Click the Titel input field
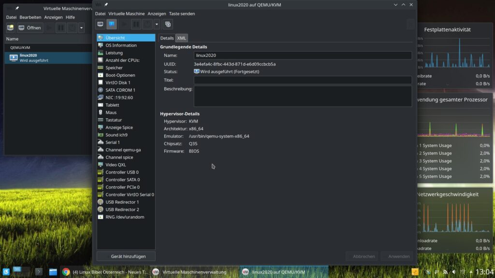 tap(303, 80)
